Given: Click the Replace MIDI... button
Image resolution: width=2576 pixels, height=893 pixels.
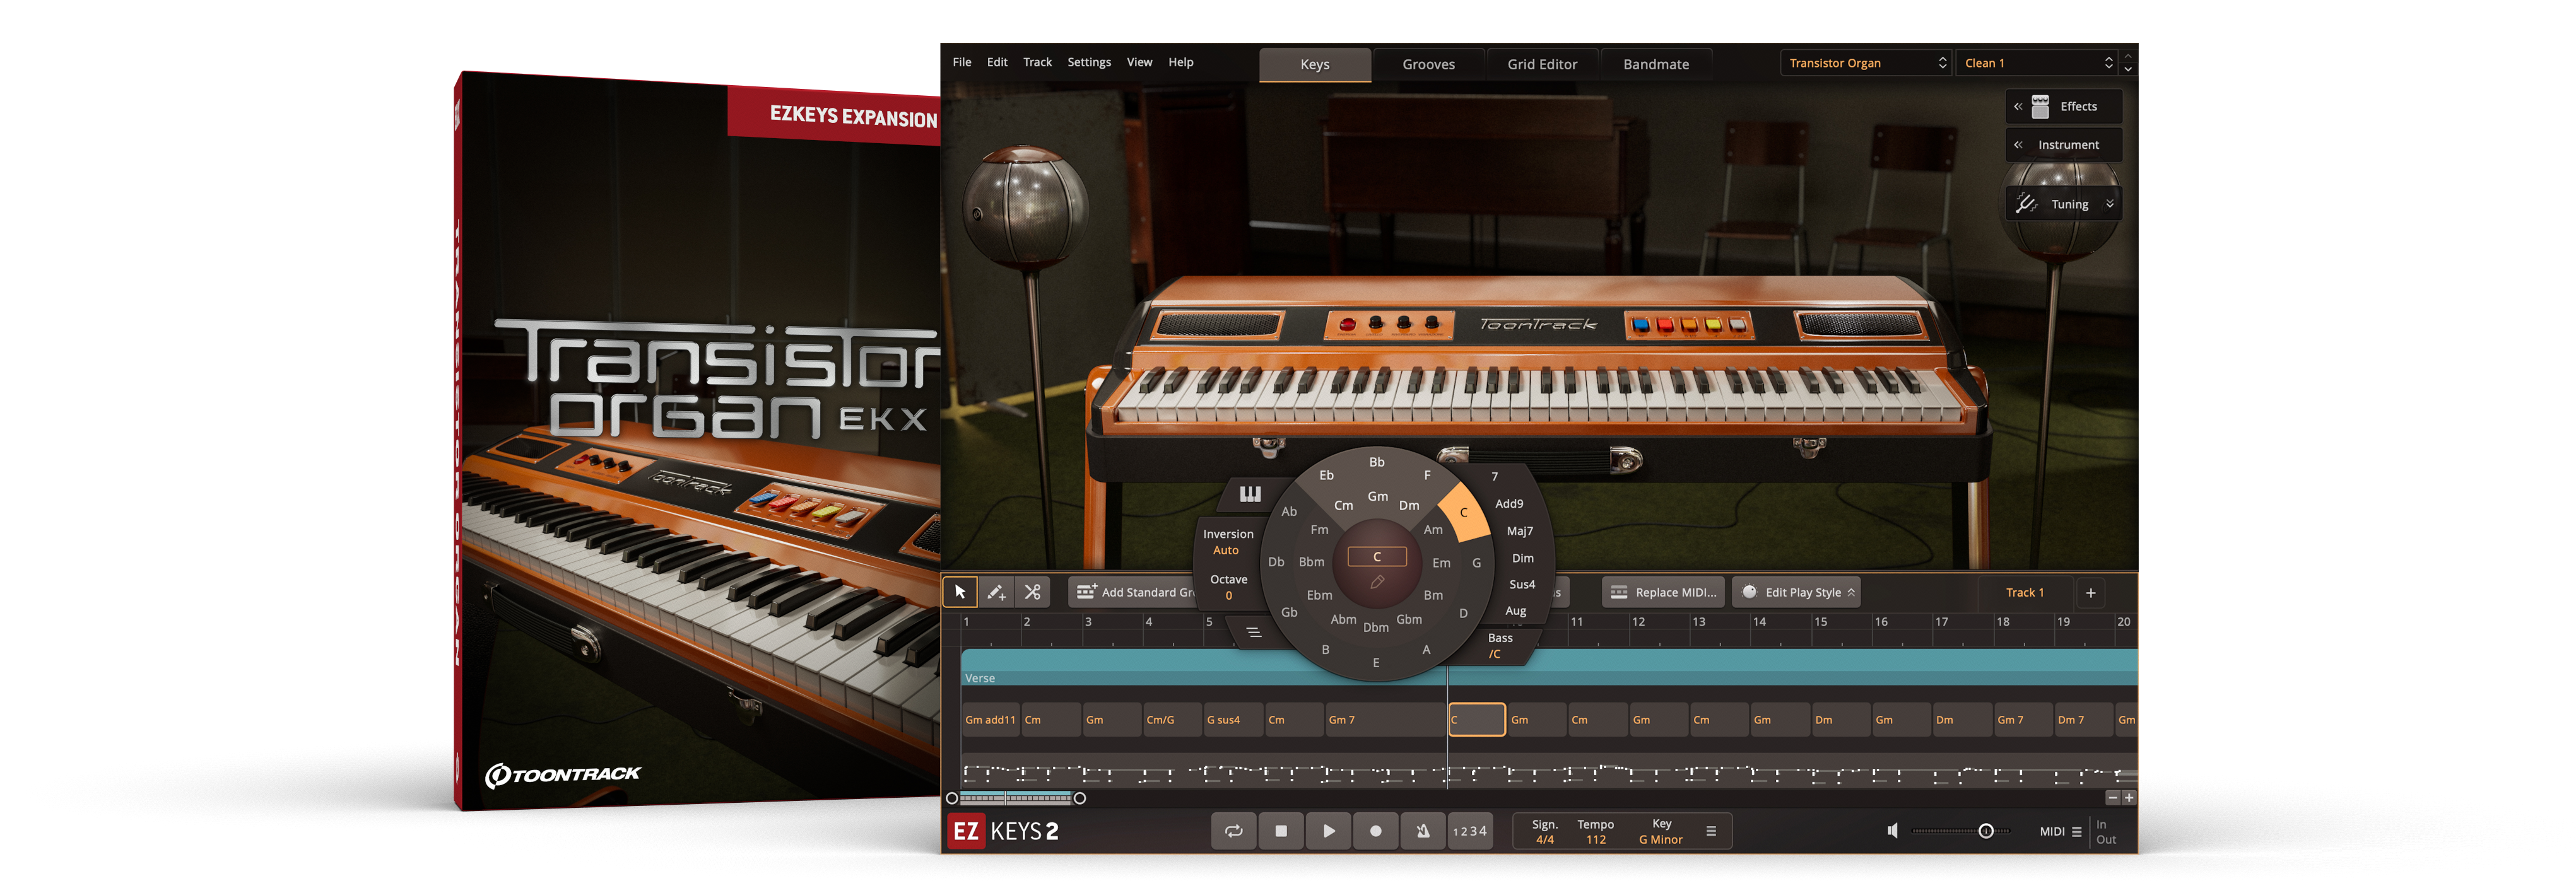Looking at the screenshot, I should 1664,592.
